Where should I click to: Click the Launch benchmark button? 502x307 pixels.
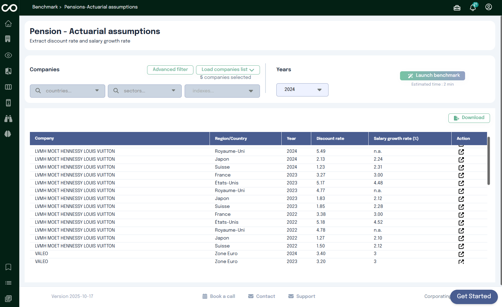[x=432, y=76]
